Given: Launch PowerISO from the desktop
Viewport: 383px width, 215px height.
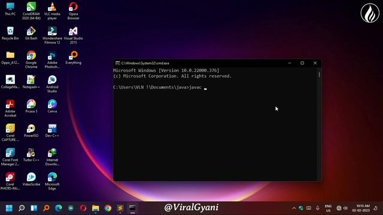Looking at the screenshot, I should click(x=31, y=131).
